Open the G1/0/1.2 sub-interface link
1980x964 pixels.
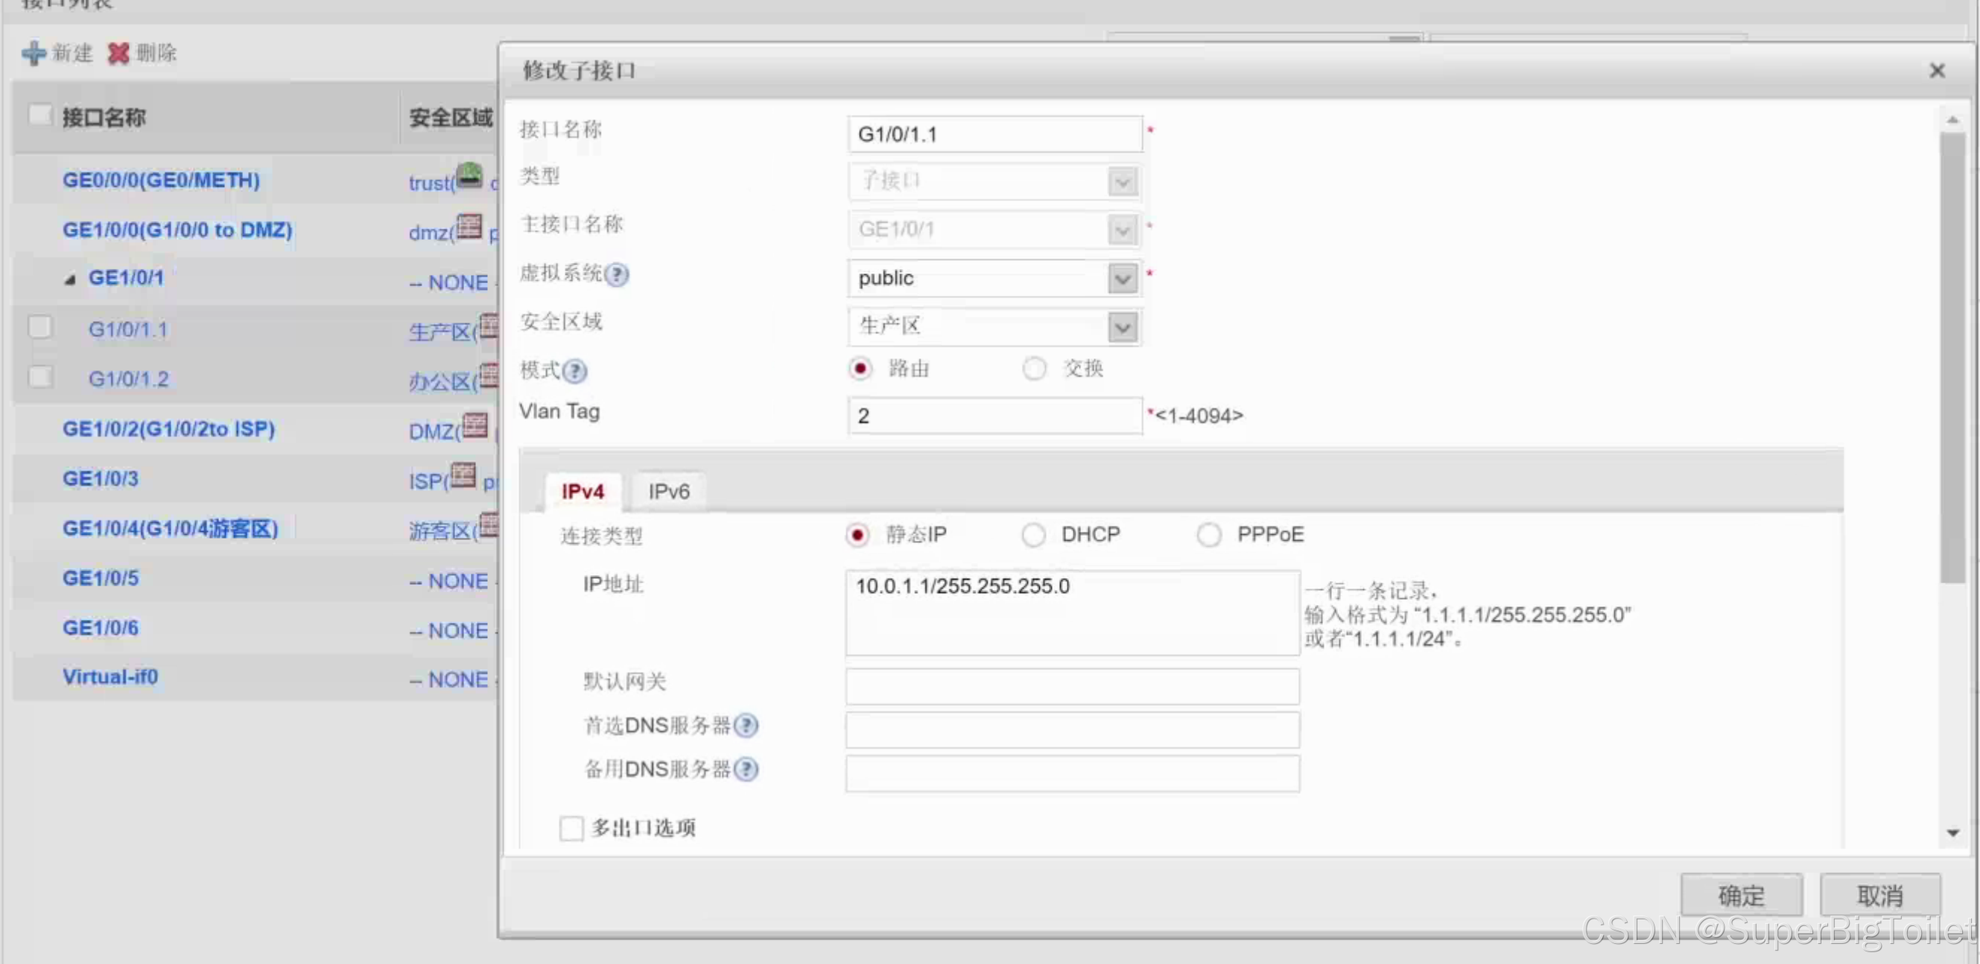(x=128, y=379)
